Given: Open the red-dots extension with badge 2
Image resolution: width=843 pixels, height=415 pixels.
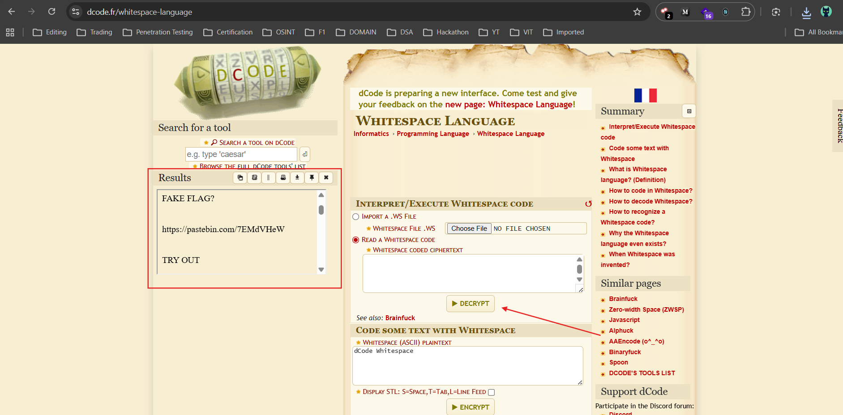Looking at the screenshot, I should pos(666,12).
